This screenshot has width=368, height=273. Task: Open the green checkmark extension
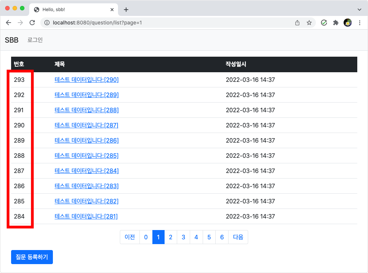coord(324,23)
